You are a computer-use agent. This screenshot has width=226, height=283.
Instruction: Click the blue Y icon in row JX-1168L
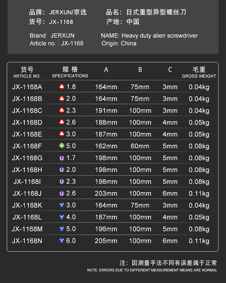tap(62, 217)
